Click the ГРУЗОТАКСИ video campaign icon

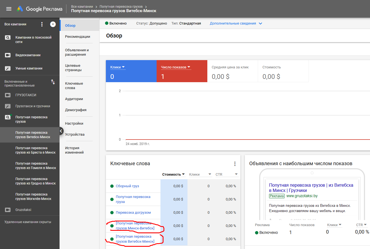pos(8,95)
